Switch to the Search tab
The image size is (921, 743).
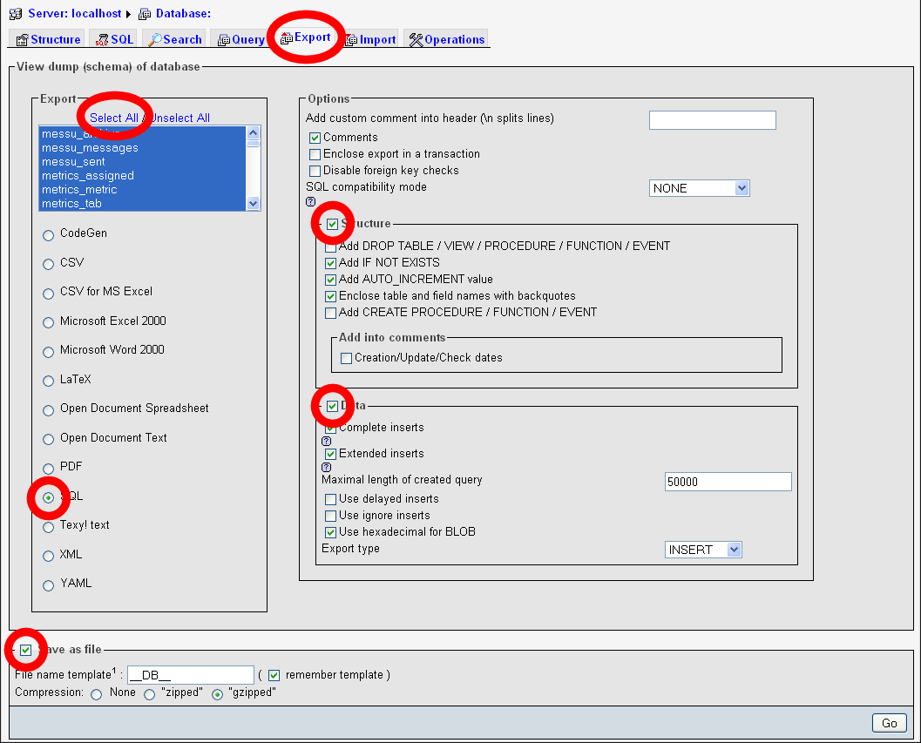click(x=175, y=39)
